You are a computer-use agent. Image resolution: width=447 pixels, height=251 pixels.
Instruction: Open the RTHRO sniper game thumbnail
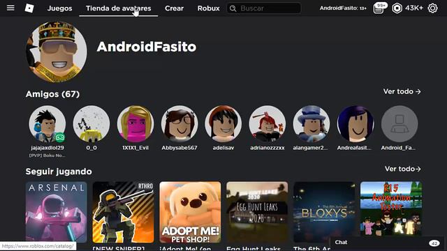[123, 212]
